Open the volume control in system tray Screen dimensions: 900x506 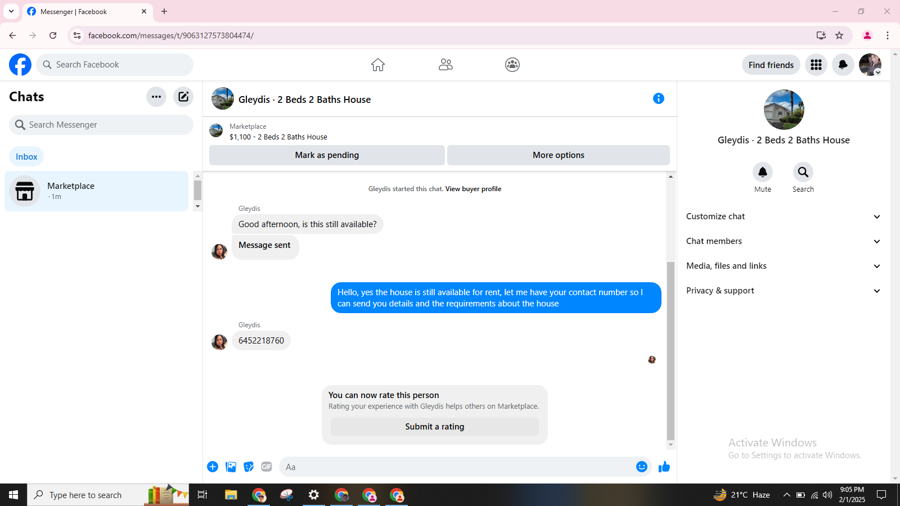pos(827,495)
